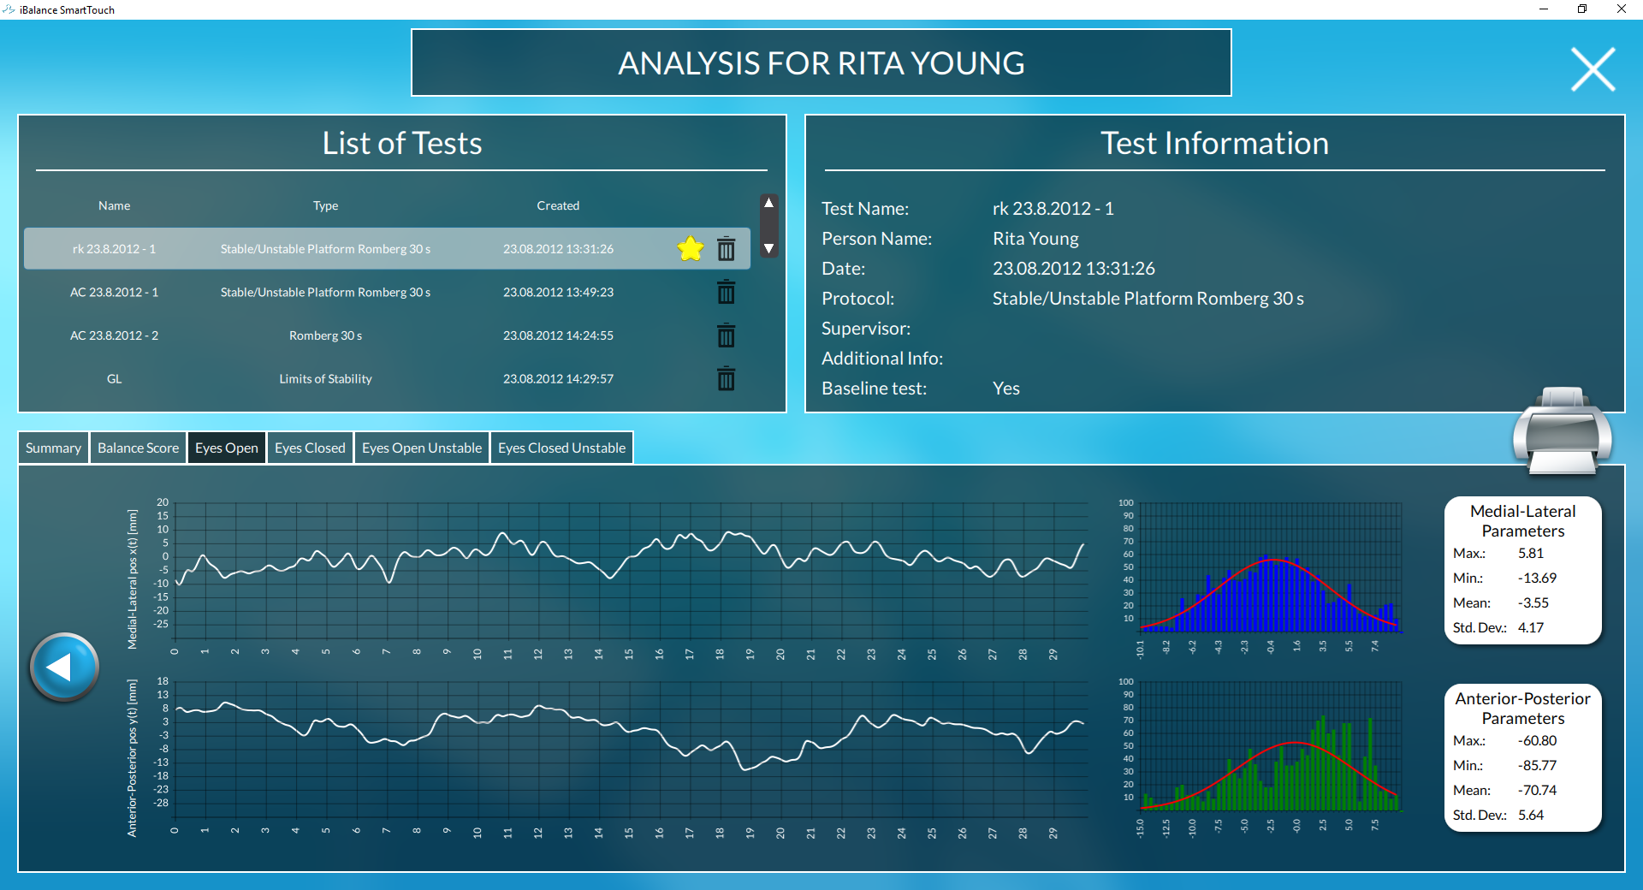Delete the AC 23.8.2012 - 2 test
Viewport: 1643px width, 890px height.
(726, 335)
